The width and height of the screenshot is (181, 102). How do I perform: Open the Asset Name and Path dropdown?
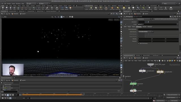coord(145,19)
